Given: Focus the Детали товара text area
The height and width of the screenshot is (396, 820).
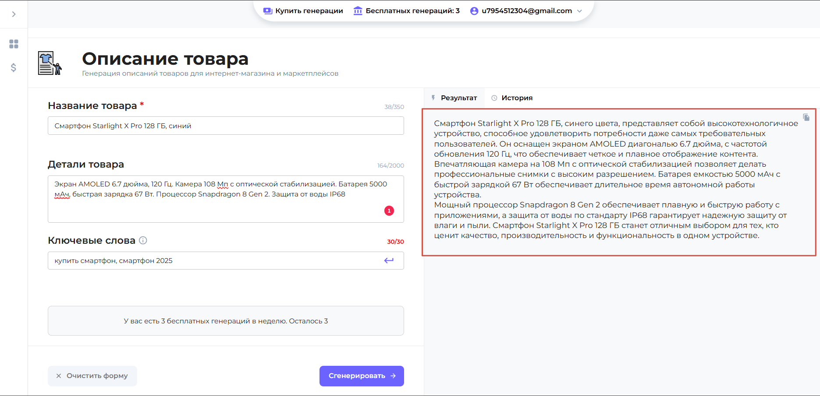Looking at the screenshot, I should (x=226, y=199).
